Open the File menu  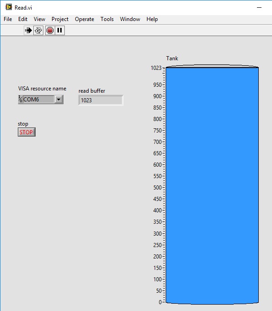pyautogui.click(x=8, y=19)
